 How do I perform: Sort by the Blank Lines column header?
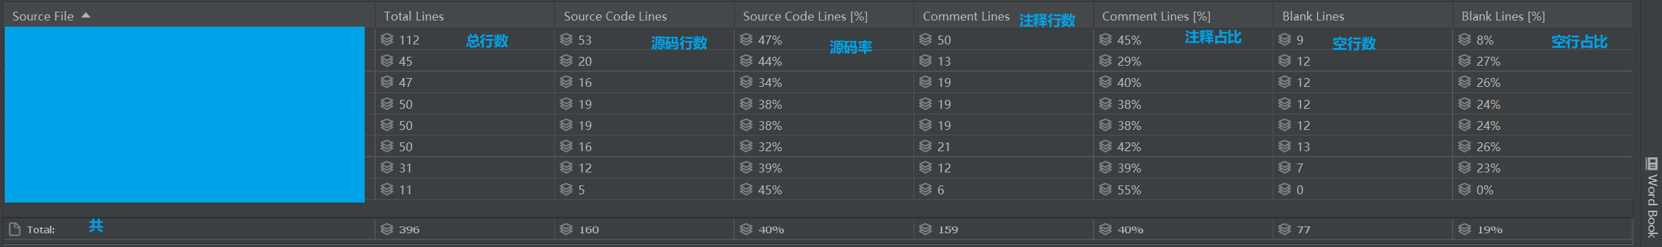1313,16
